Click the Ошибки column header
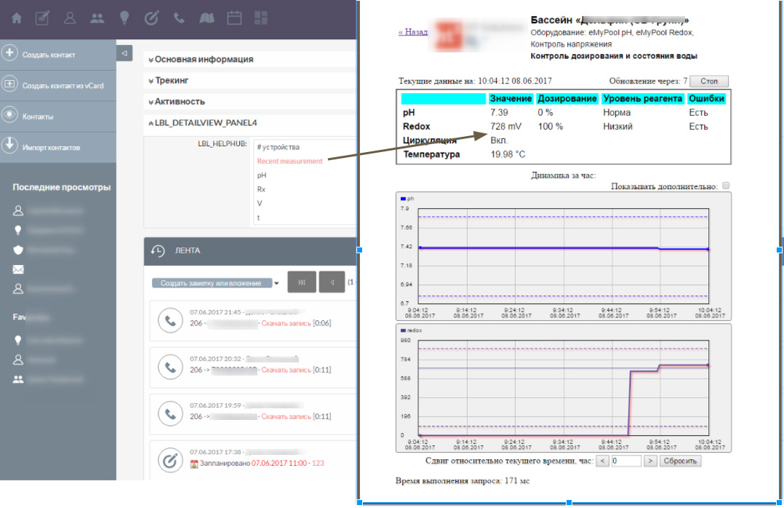The image size is (784, 508). (706, 98)
